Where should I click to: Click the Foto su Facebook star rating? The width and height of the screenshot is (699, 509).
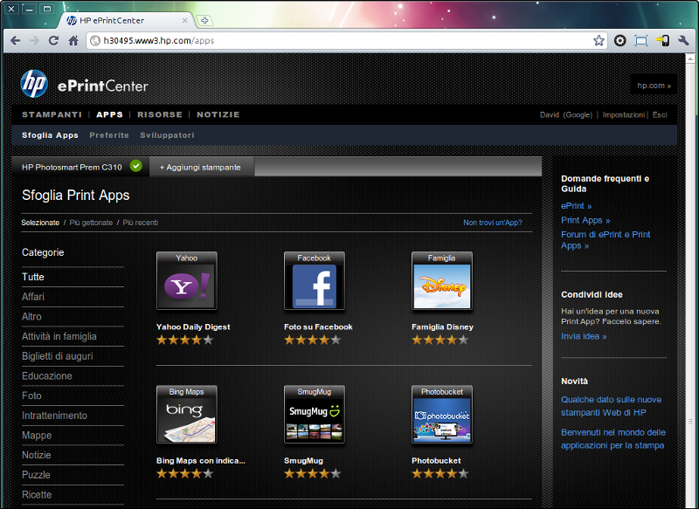(313, 340)
